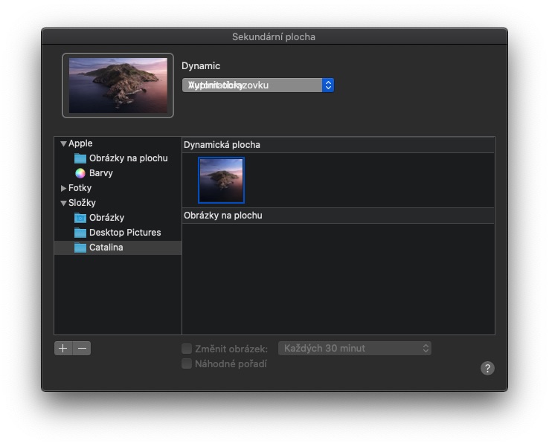This screenshot has height=446, width=549.
Task: Expand the Fotky tree group
Action: (63, 188)
